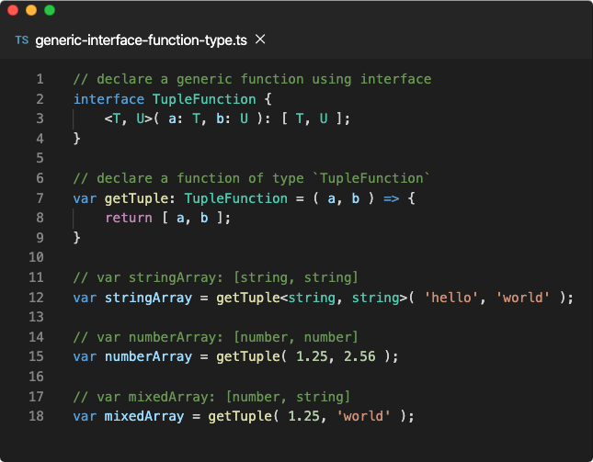This screenshot has width=593, height=462.
Task: Click line number 12 in the gutter
Action: 36,298
